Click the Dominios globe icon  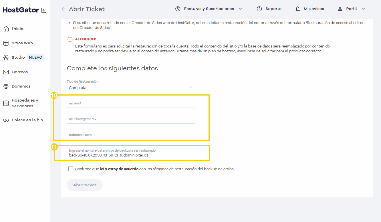pyautogui.click(x=6, y=86)
